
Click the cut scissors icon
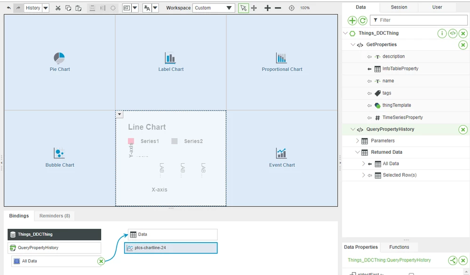tap(58, 8)
